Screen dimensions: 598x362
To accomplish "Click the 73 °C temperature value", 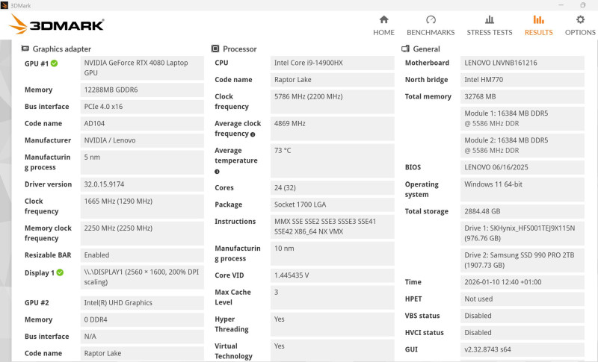I will pos(332,160).
